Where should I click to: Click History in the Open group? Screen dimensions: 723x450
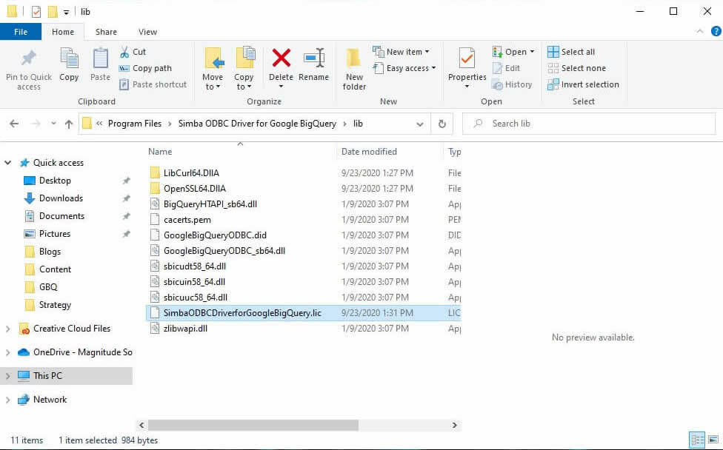(512, 85)
